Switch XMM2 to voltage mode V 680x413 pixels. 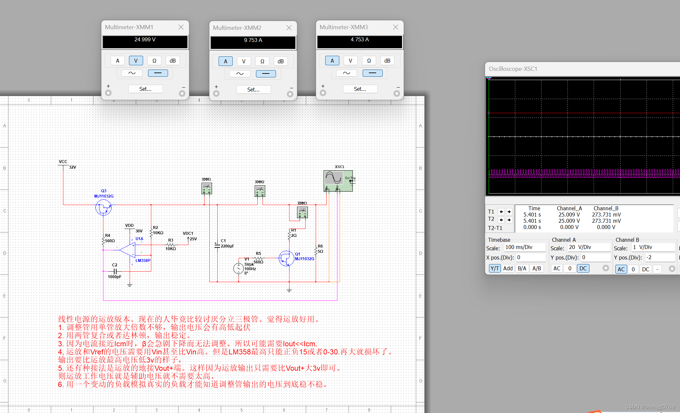244,61
